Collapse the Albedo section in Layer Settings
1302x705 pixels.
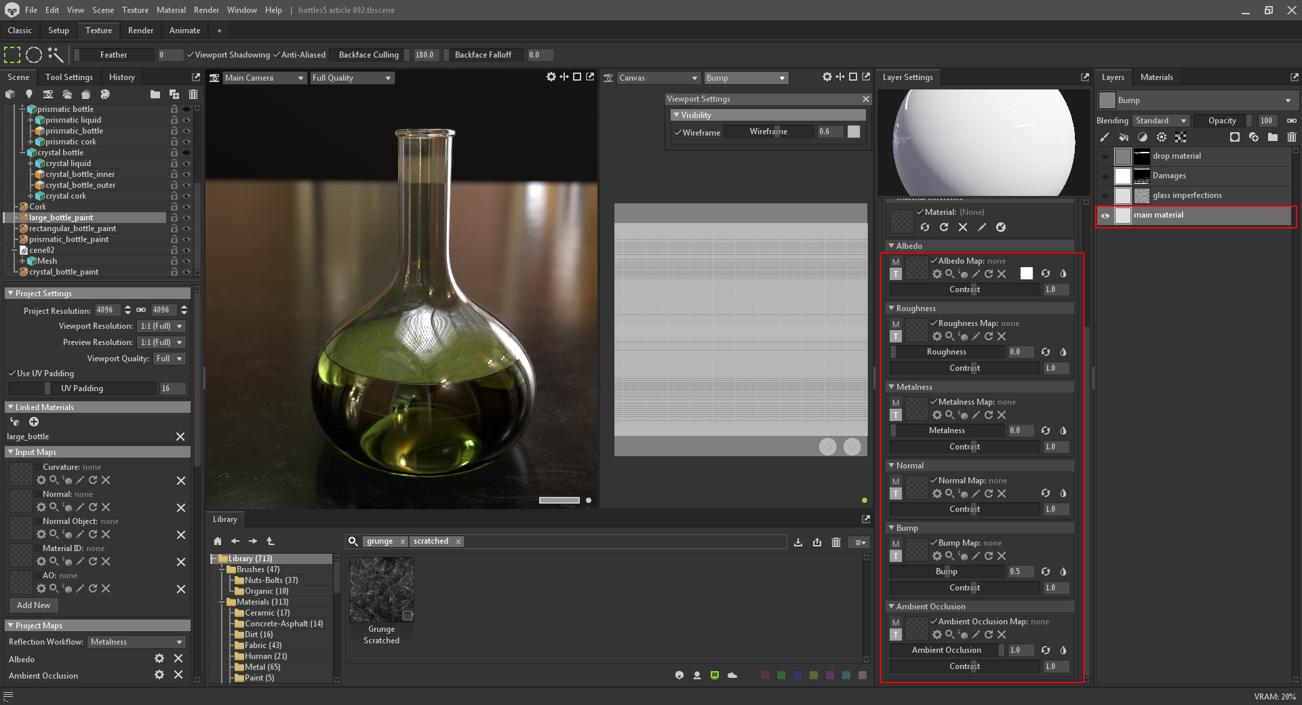tap(891, 246)
